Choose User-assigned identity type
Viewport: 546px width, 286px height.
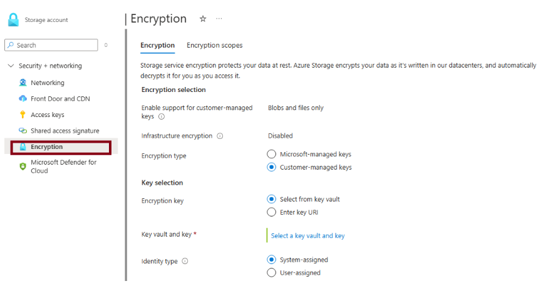tap(271, 273)
